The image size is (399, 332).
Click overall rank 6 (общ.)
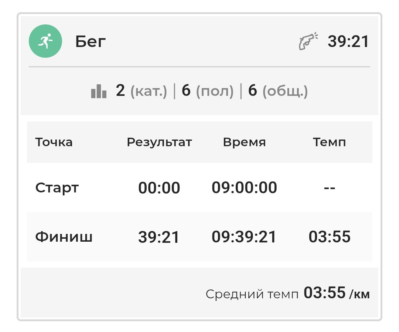point(278,91)
